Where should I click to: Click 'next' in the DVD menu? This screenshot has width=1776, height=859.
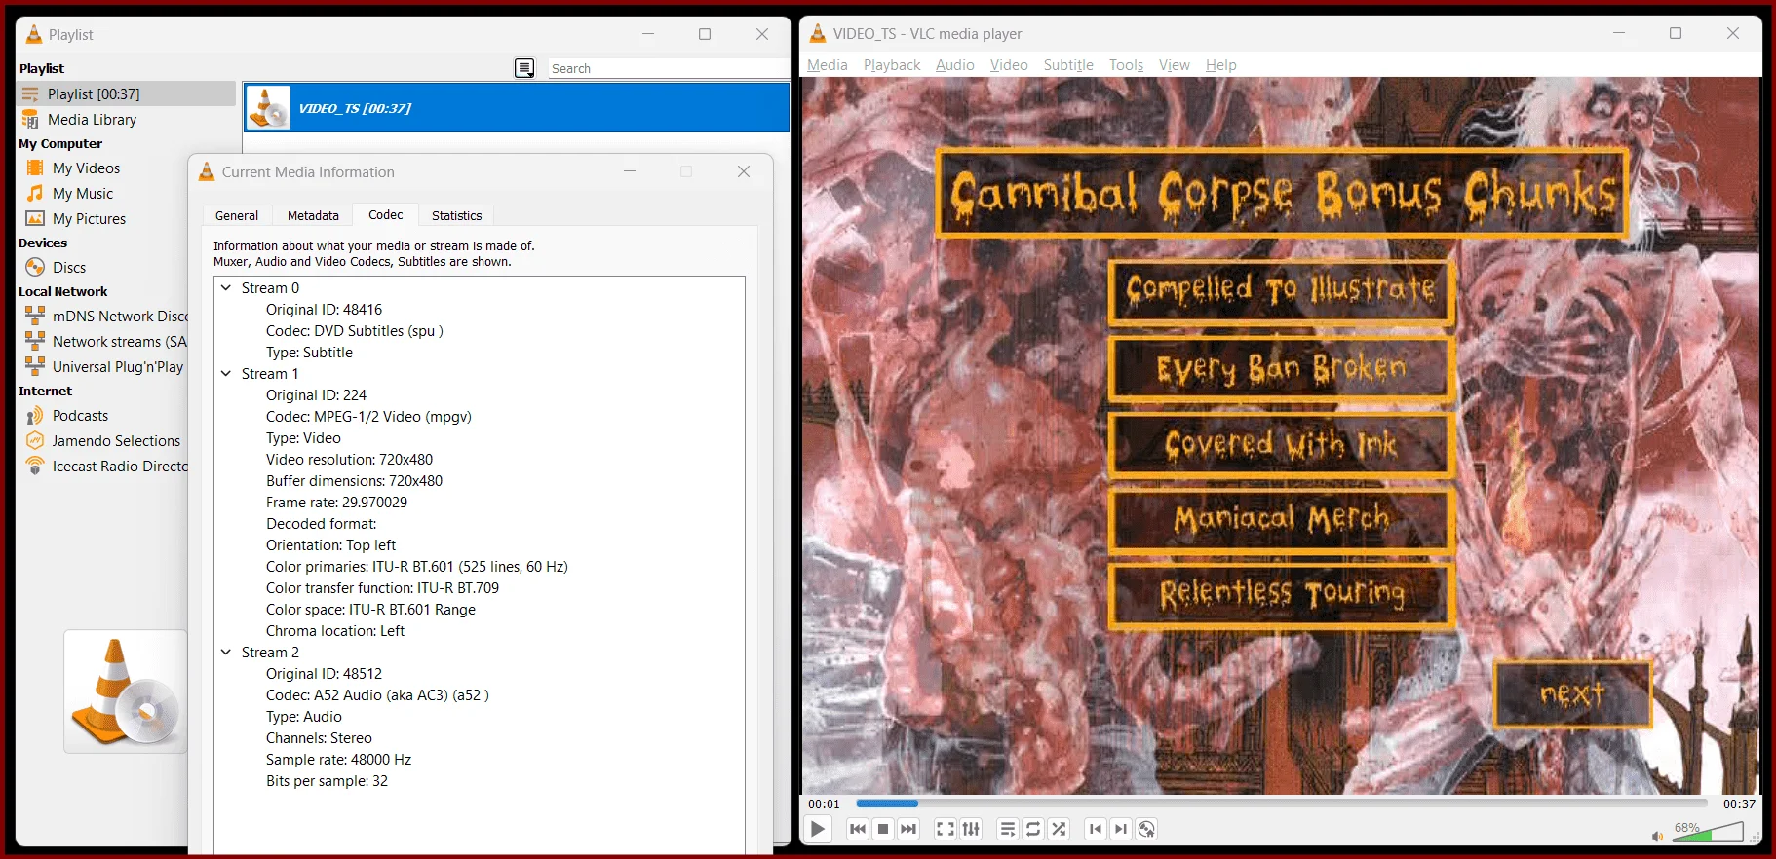1572,693
